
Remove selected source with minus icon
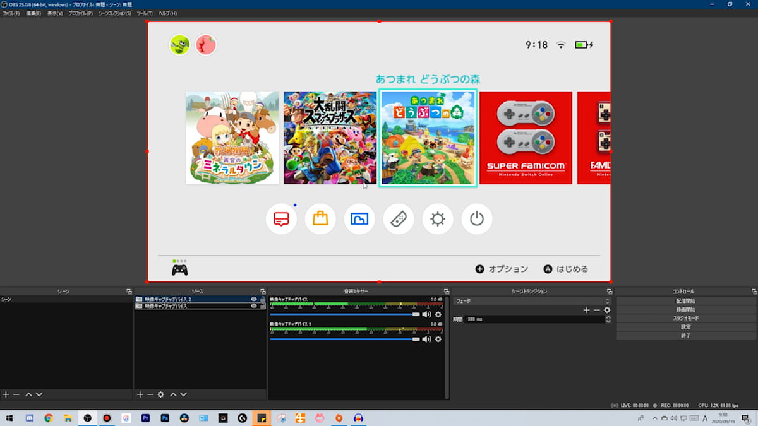coord(150,394)
